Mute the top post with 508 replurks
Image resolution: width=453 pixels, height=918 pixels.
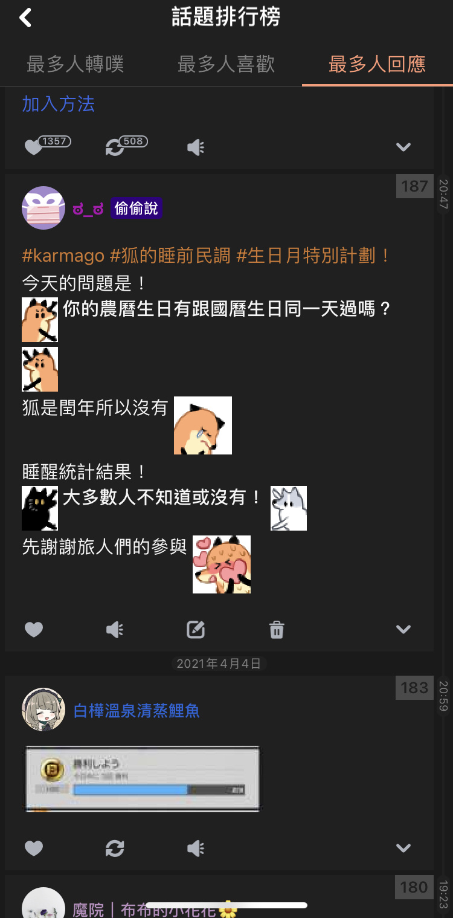(196, 147)
